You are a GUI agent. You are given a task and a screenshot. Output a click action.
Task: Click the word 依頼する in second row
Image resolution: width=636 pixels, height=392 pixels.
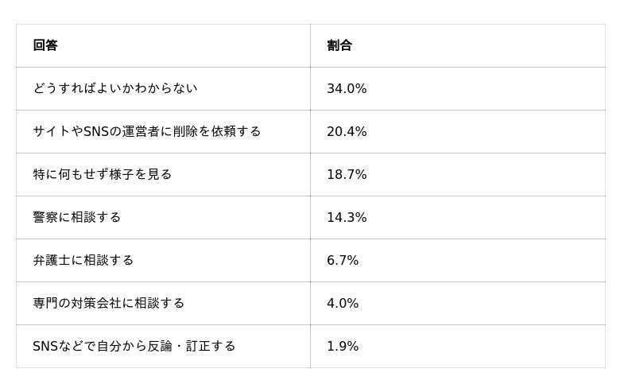pos(236,131)
